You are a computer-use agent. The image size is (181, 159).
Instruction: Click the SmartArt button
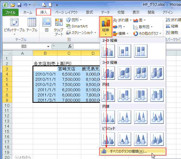(77, 26)
